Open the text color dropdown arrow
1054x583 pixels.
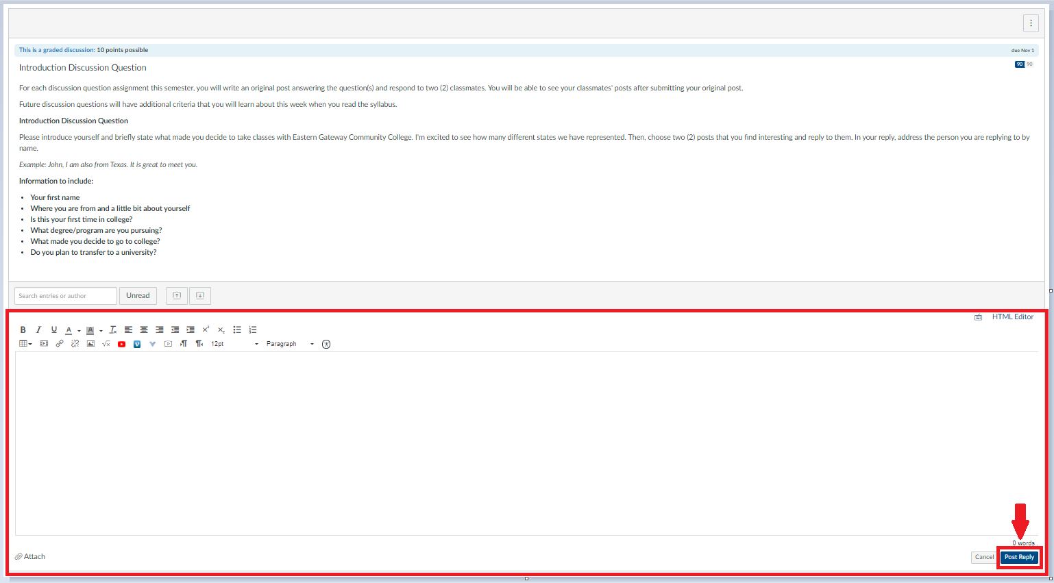pos(79,331)
